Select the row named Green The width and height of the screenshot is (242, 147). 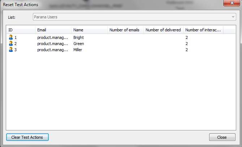click(78, 44)
